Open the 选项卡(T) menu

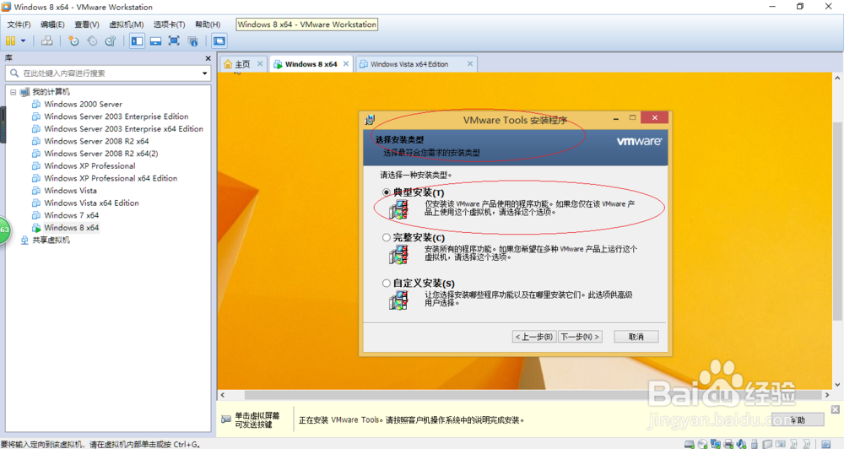[169, 24]
